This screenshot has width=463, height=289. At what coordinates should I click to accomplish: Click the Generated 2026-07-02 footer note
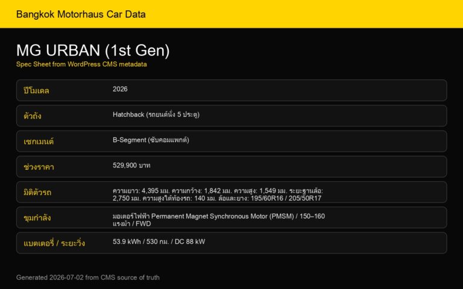pos(87,278)
